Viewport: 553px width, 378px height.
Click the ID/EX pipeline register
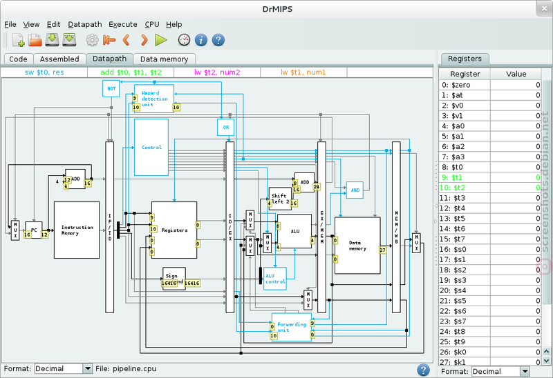tap(230, 227)
